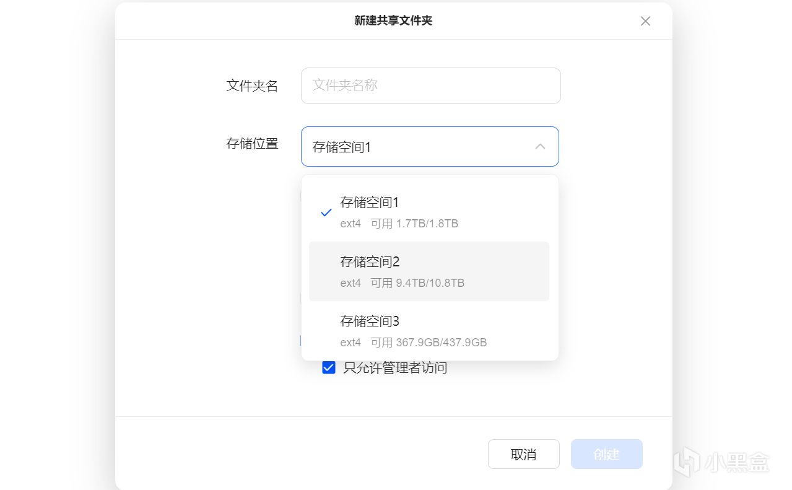Click the 9.4TB/10.8TB capacity text
The width and height of the screenshot is (792, 490).
pyautogui.click(x=430, y=283)
